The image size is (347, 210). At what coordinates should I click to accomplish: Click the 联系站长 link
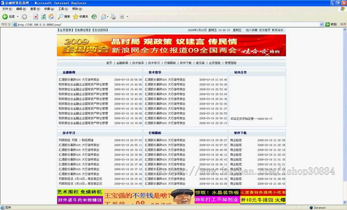278,30
